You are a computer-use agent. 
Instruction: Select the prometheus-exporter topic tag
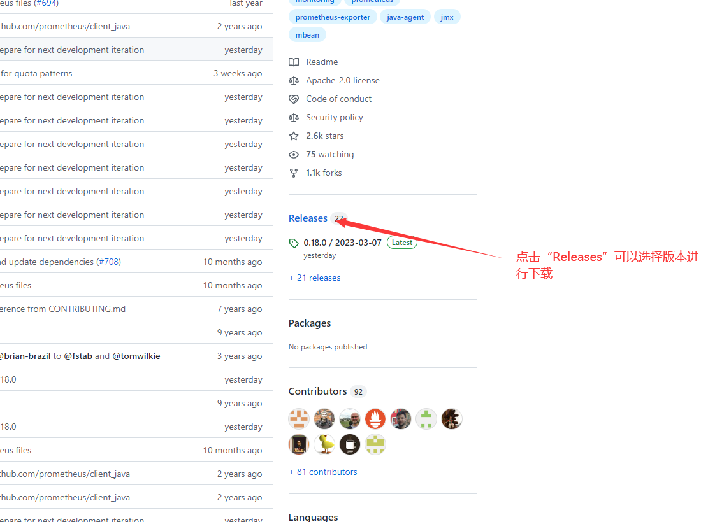(333, 17)
